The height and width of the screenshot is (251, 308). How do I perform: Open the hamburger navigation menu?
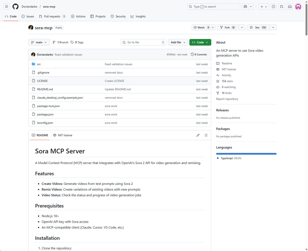click(7, 7)
